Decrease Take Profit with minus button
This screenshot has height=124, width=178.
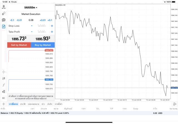[32, 32]
